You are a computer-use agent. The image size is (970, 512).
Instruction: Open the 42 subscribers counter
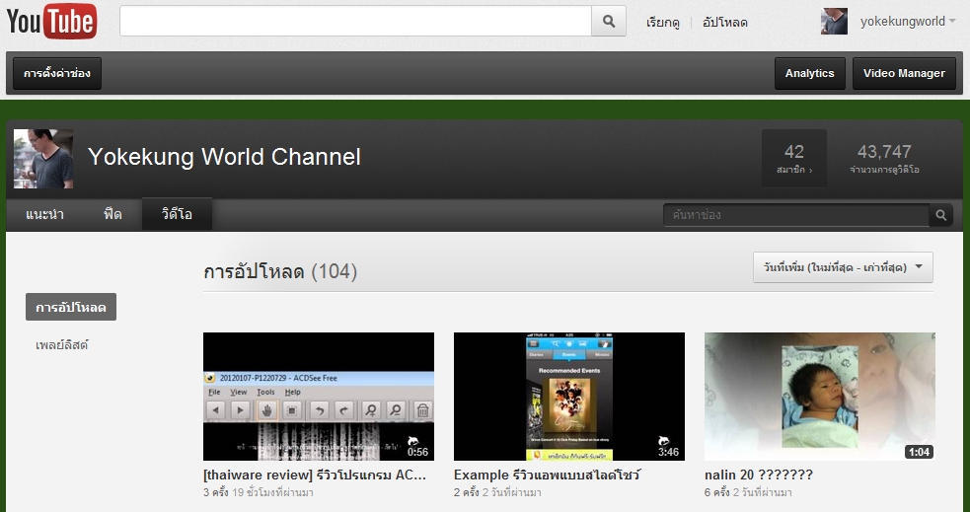click(794, 158)
